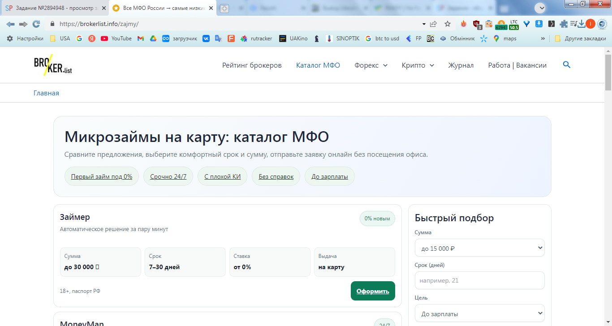The image size is (612, 326).
Task: Open a new tab with the plus button
Action: coord(224,8)
